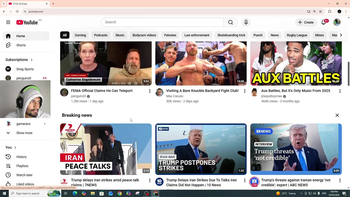Open options menu for 7NEWS Iran video
The height and width of the screenshot is (197, 350).
coord(150,181)
